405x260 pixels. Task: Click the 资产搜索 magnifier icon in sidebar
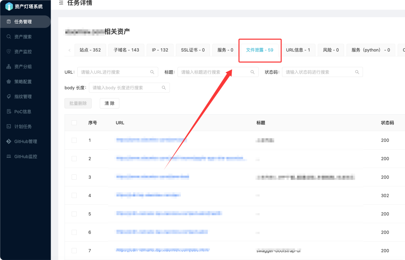(9, 36)
